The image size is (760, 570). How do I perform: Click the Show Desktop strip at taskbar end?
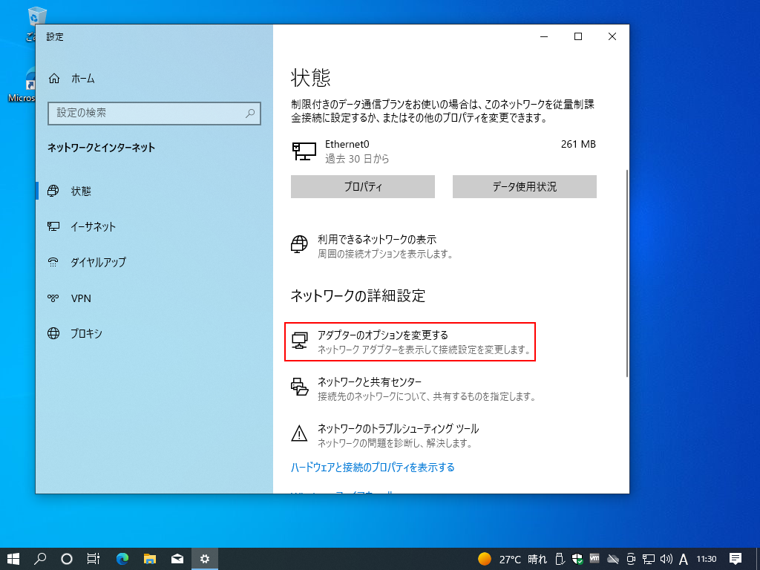pos(758,559)
